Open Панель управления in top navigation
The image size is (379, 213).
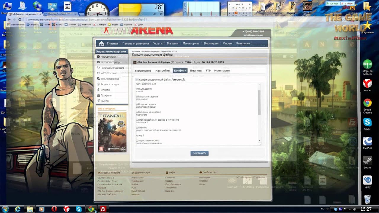(x=136, y=43)
